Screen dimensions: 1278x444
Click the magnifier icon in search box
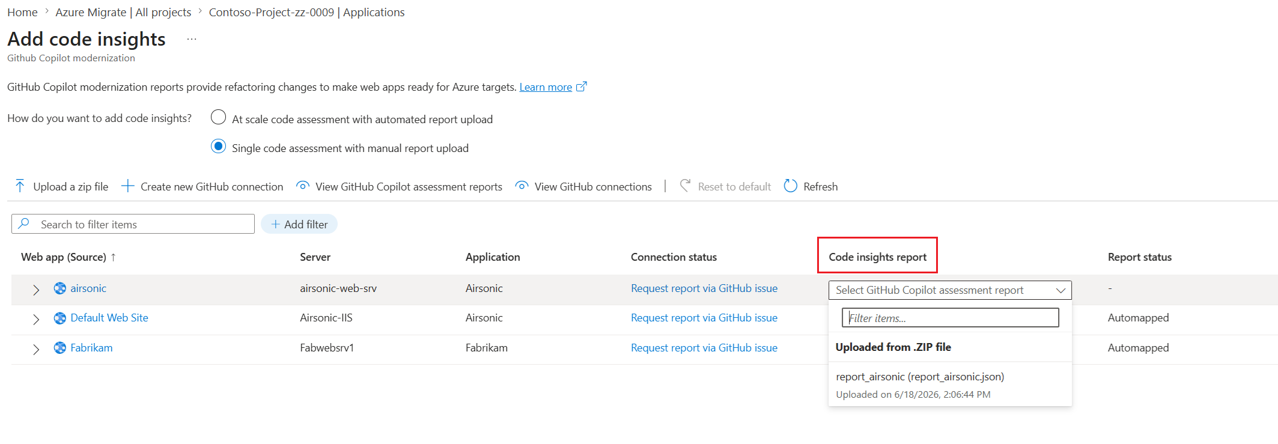[24, 224]
